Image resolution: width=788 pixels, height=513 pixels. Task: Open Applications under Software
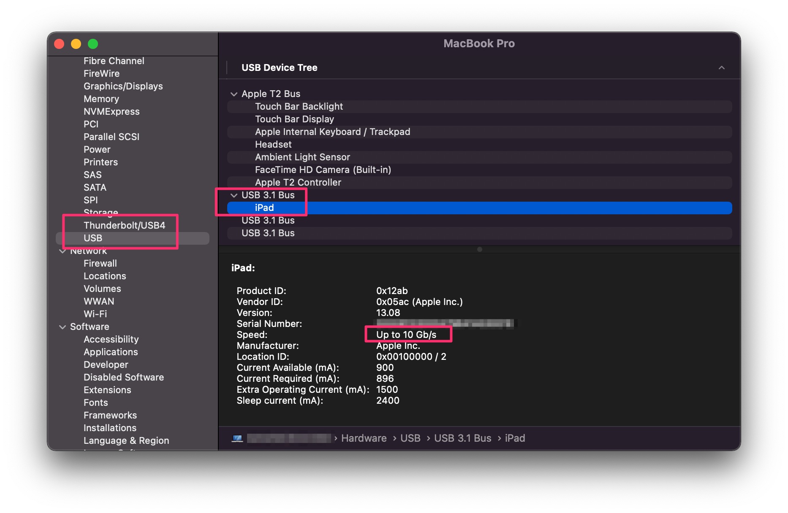click(111, 352)
